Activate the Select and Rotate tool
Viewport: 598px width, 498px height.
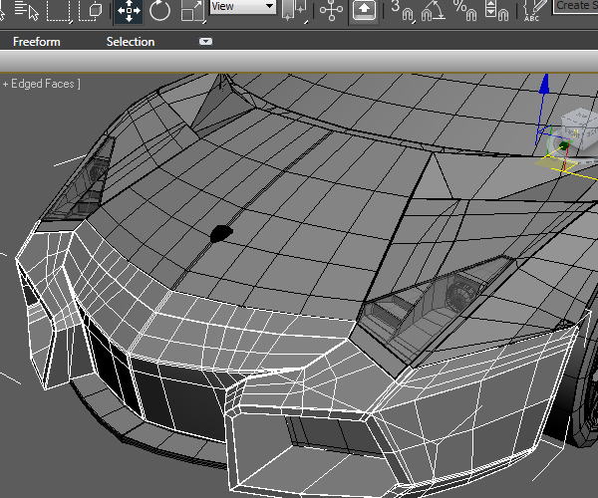point(159,11)
